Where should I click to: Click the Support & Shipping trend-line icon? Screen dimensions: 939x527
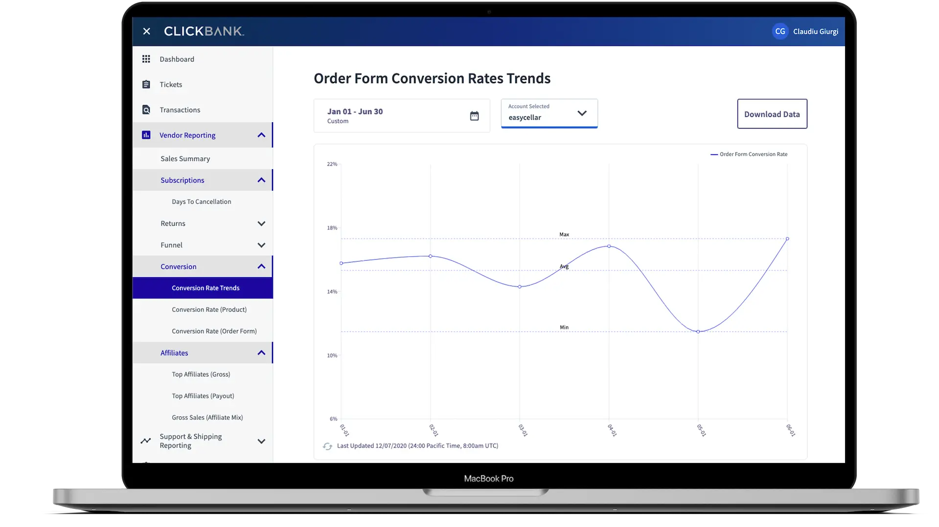click(x=146, y=441)
